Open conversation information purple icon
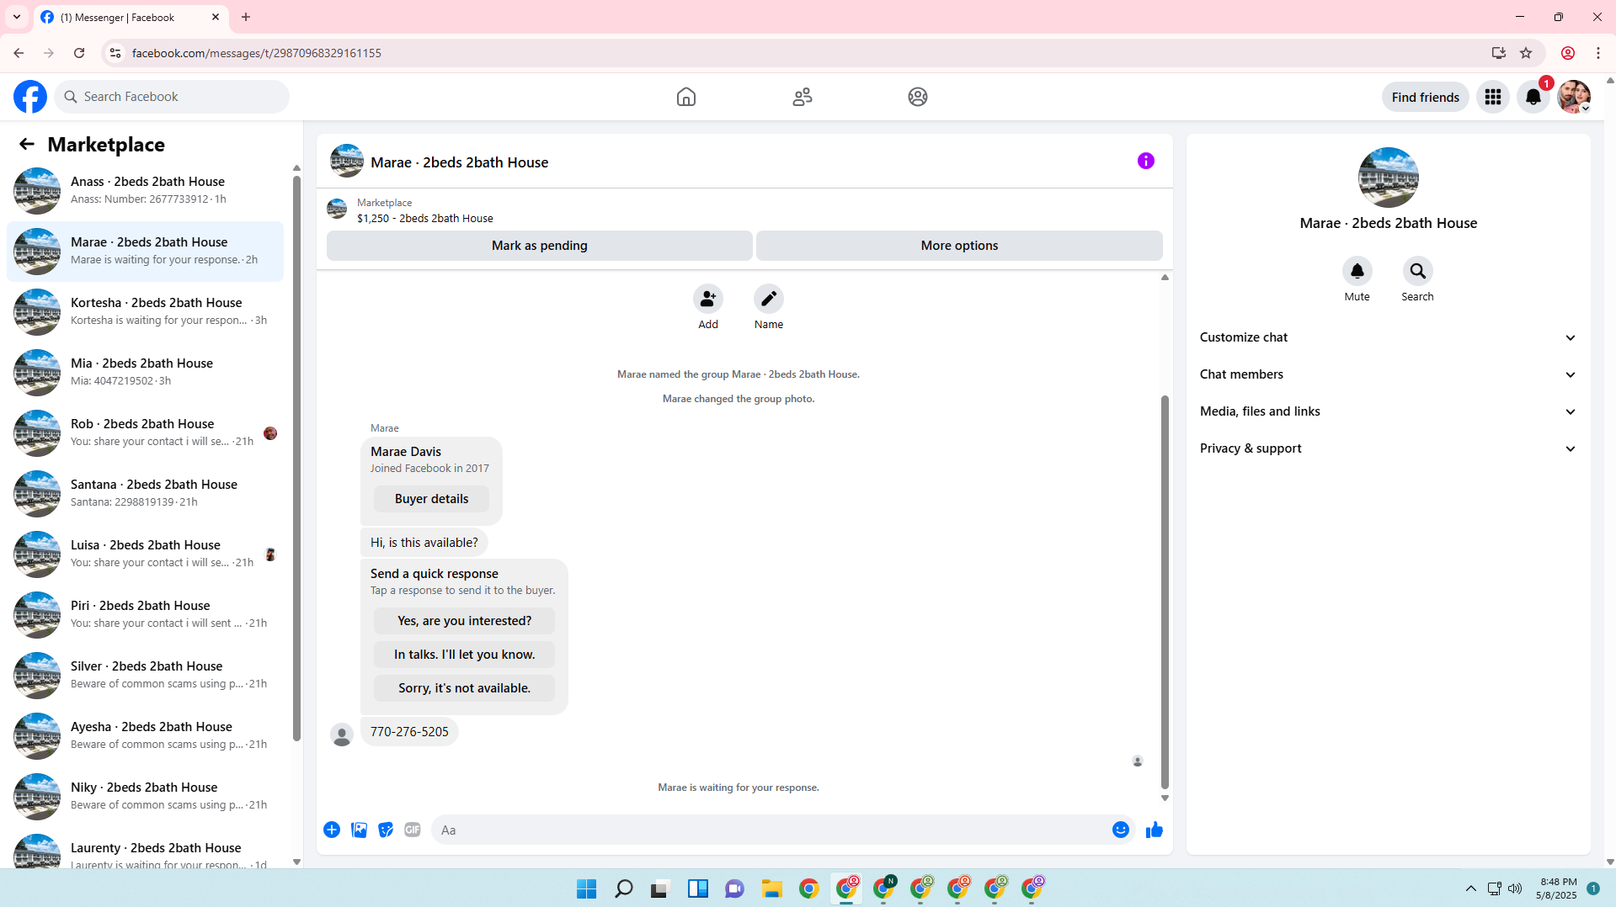This screenshot has width=1616, height=907. click(1145, 161)
